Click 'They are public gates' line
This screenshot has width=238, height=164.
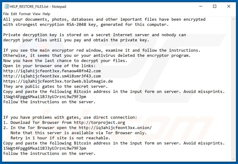[x=55, y=86]
